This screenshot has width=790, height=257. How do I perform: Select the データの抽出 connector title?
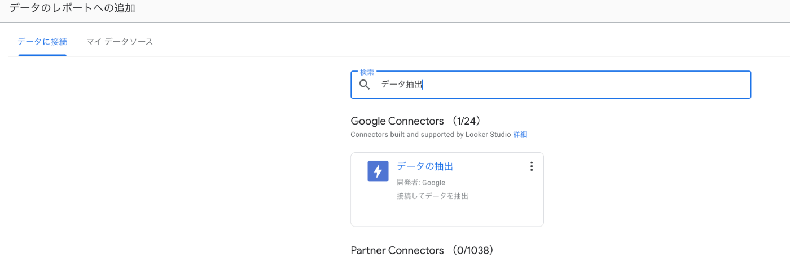click(x=425, y=166)
